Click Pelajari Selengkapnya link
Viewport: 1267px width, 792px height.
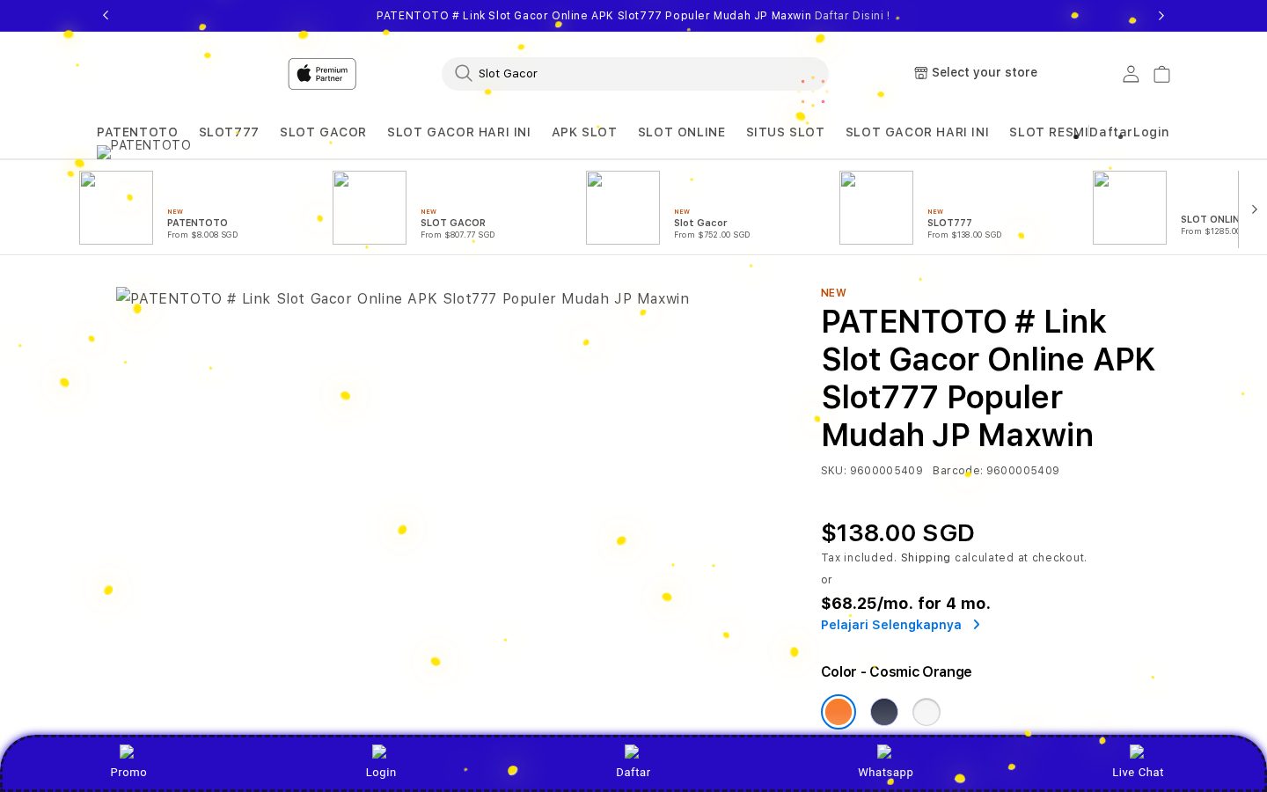point(891,625)
